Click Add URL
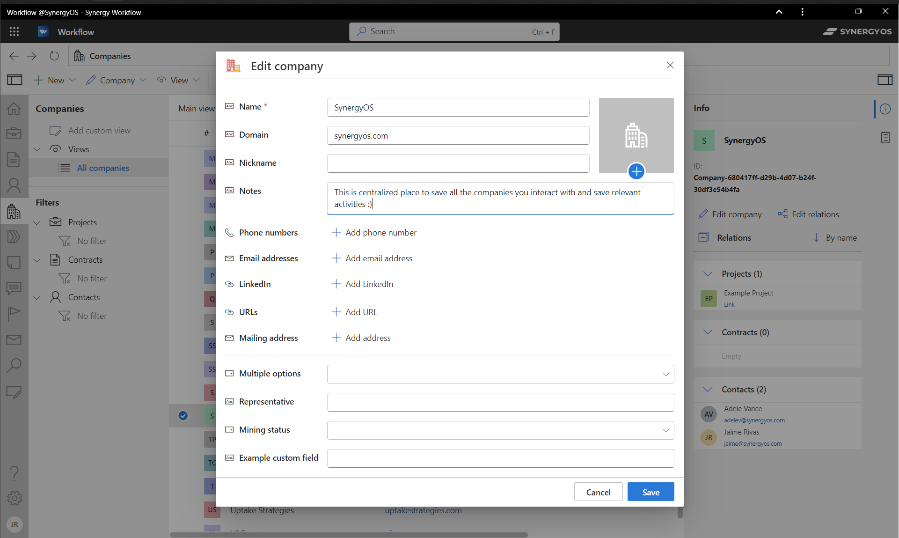This screenshot has height=538, width=899. tap(354, 312)
